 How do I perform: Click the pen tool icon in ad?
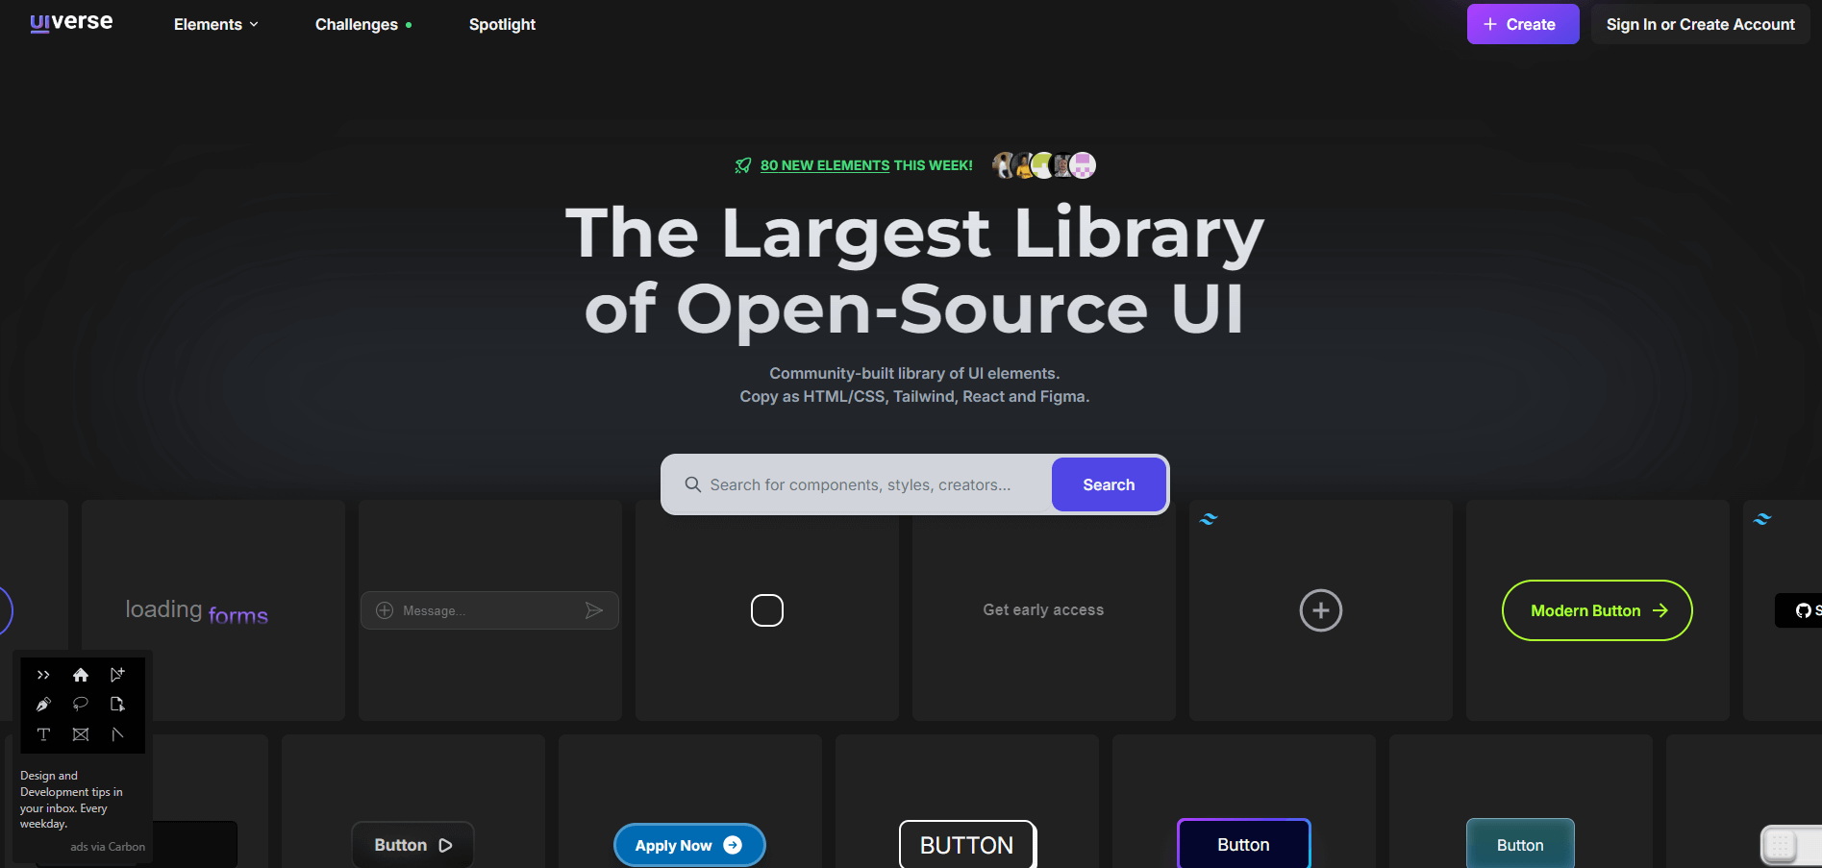coord(43,705)
